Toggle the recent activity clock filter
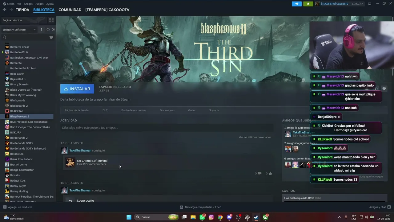The width and height of the screenshot is (394, 222). click(x=48, y=30)
